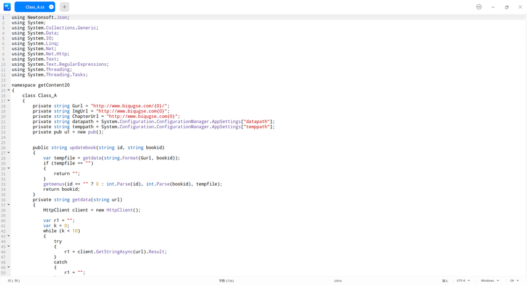527x285 pixels.
Task: Close the editor window
Action: (520, 7)
